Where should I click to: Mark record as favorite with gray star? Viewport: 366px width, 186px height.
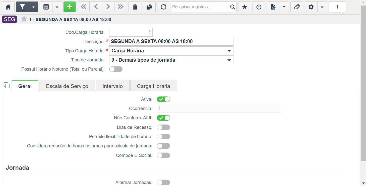(24, 19)
